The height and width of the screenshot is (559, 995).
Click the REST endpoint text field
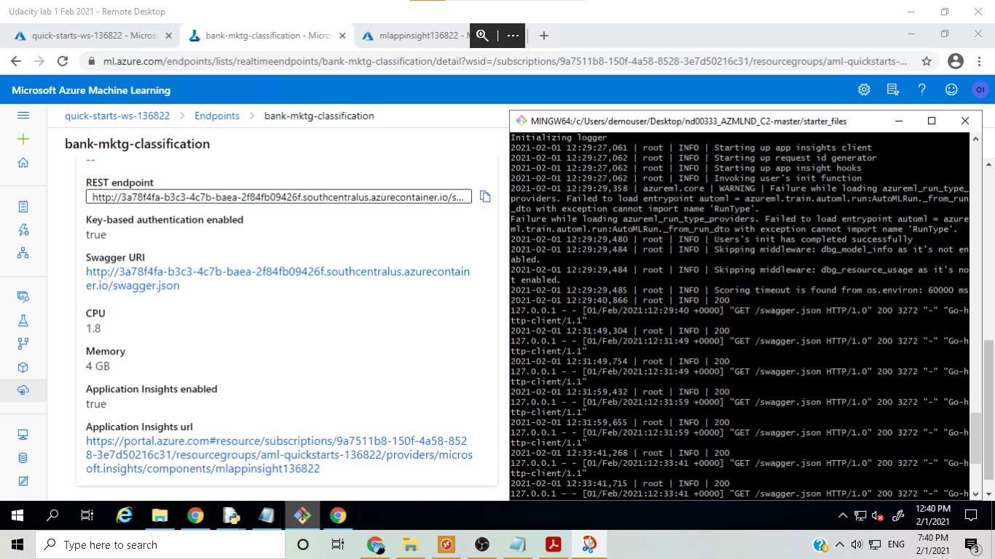click(x=279, y=197)
